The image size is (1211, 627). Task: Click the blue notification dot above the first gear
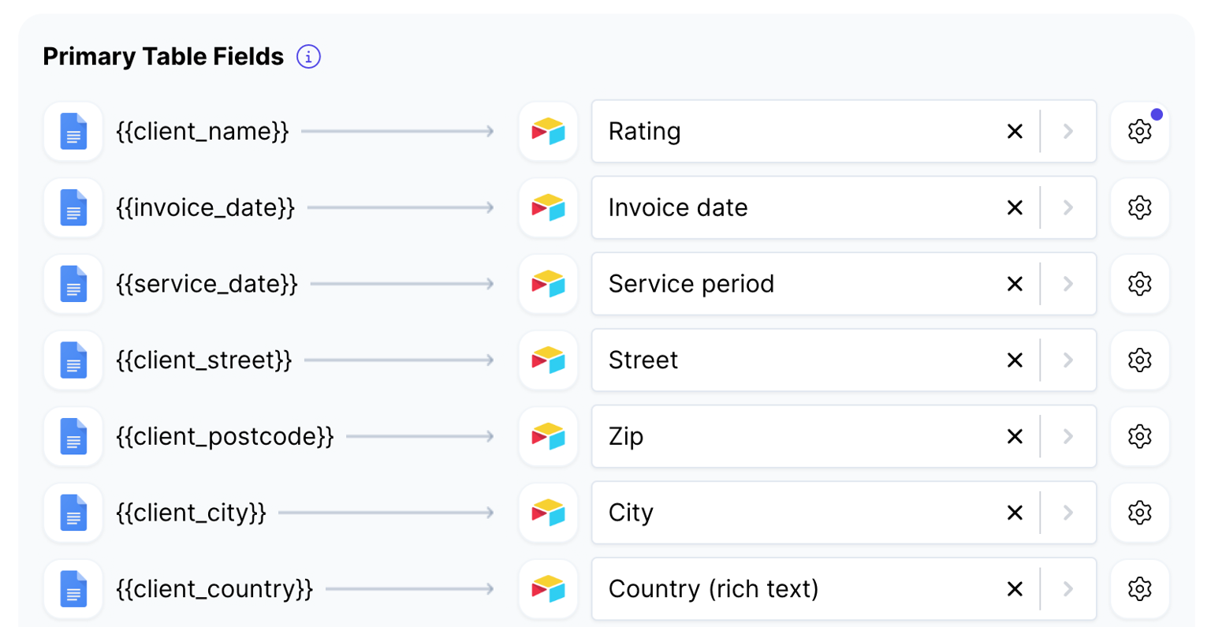tap(1158, 114)
